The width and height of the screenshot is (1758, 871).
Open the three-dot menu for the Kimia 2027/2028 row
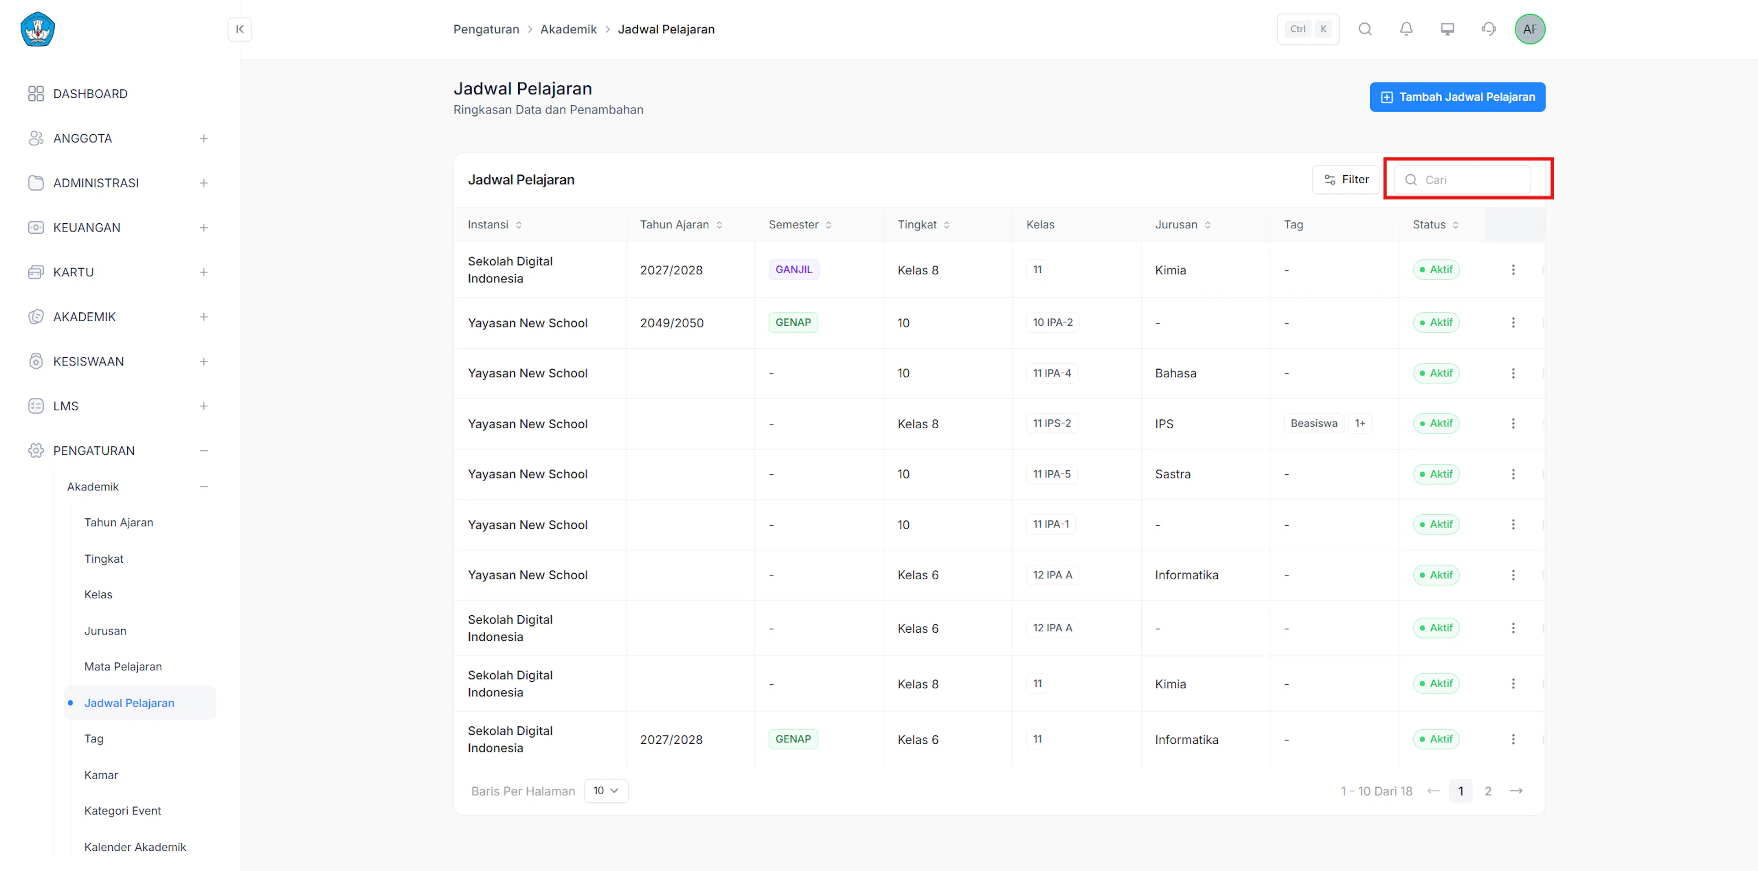click(x=1513, y=269)
